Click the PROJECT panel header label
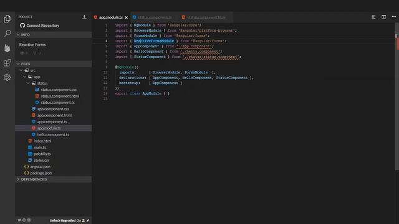The height and width of the screenshot is (224, 399). click(25, 17)
